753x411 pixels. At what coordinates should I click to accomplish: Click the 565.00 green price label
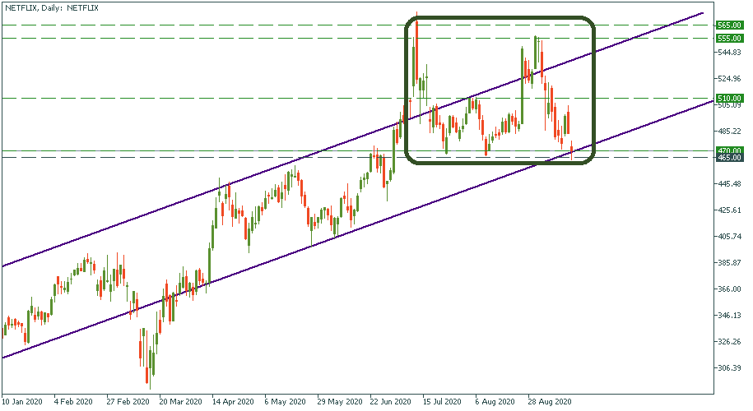(730, 25)
